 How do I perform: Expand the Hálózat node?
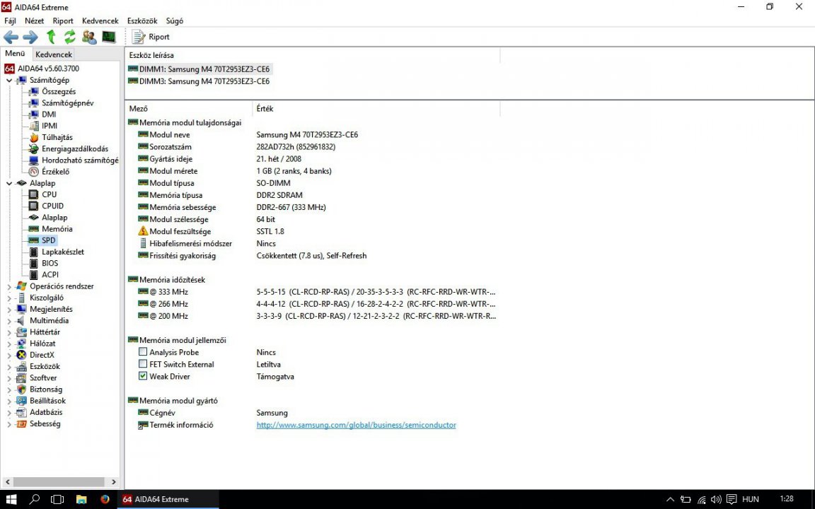9,344
